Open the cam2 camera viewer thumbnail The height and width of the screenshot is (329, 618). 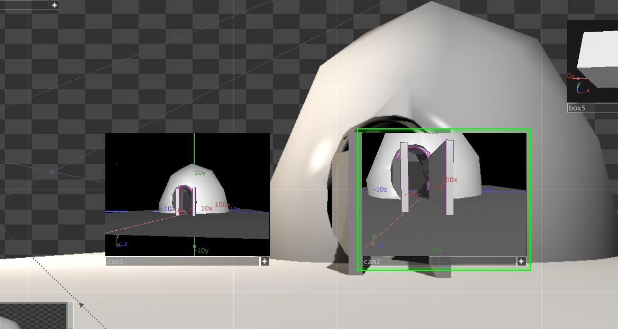[444, 194]
